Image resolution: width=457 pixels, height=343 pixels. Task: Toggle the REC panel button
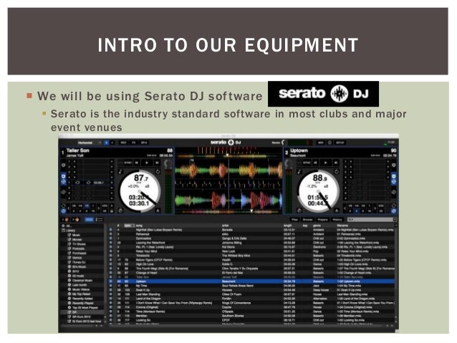click(124, 142)
